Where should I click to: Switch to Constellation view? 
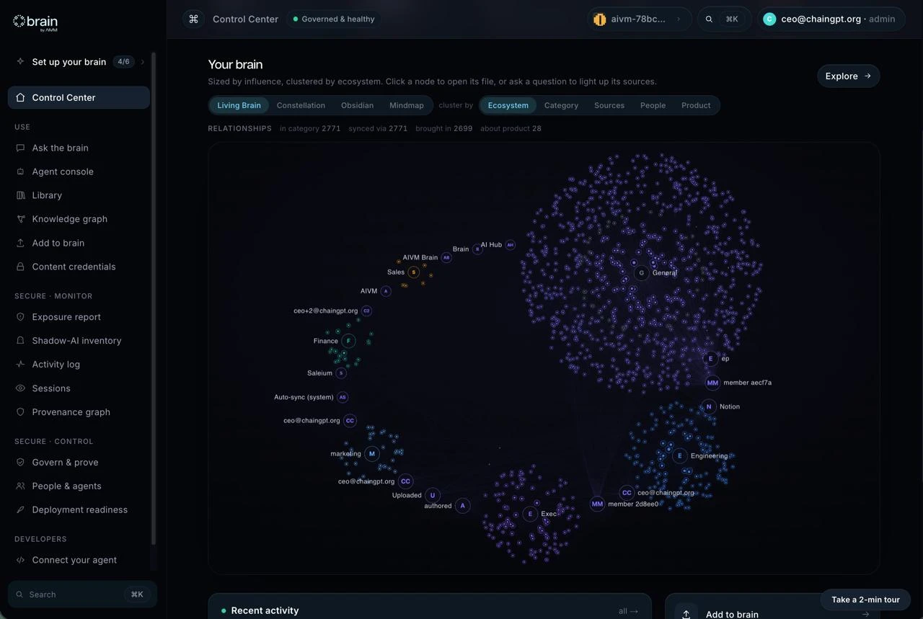tap(301, 105)
